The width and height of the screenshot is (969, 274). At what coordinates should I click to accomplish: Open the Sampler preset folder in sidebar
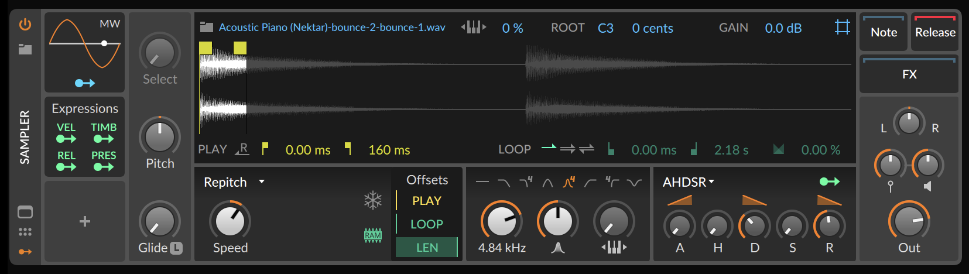click(x=25, y=49)
